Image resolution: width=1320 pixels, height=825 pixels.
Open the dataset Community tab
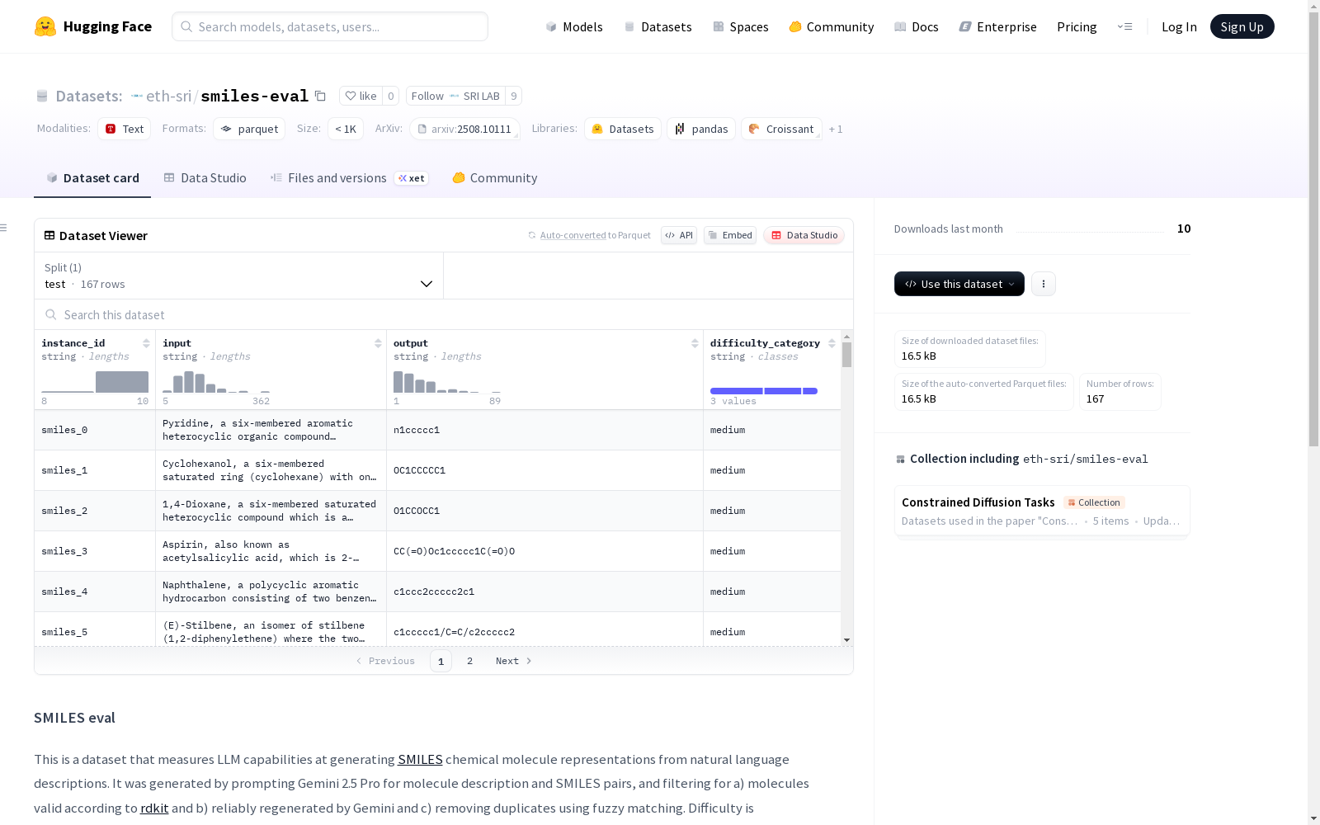coord(495,178)
